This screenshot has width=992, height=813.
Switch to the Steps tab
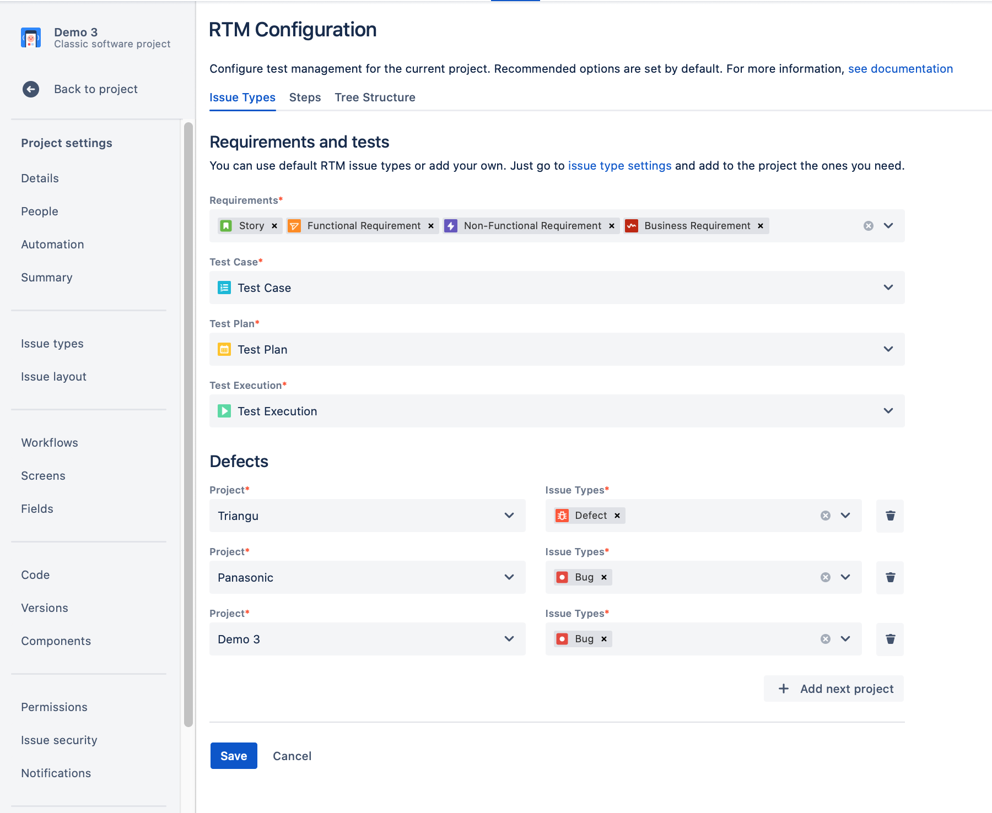coord(305,97)
